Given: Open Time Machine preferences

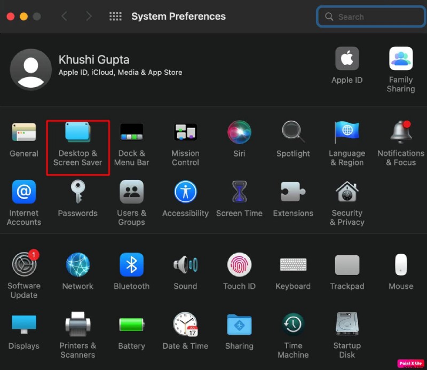Looking at the screenshot, I should [293, 324].
